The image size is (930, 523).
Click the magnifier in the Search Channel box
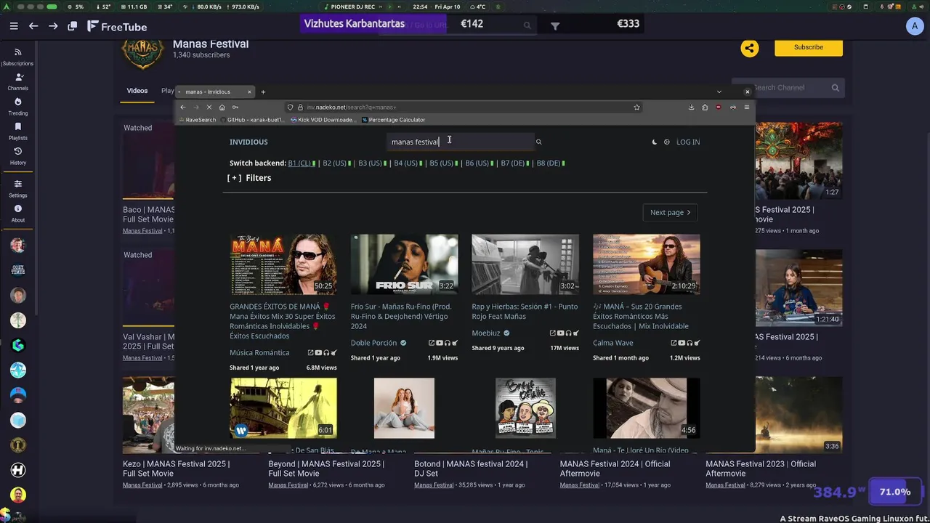tap(836, 88)
